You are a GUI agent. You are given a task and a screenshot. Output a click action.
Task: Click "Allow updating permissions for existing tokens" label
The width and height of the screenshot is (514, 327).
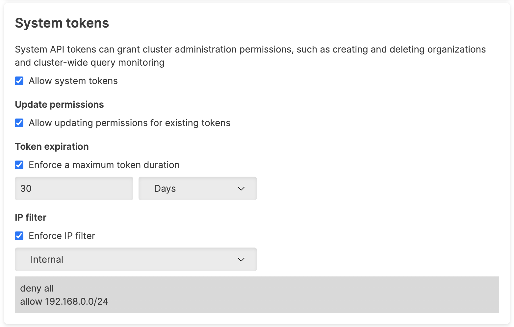tap(129, 123)
